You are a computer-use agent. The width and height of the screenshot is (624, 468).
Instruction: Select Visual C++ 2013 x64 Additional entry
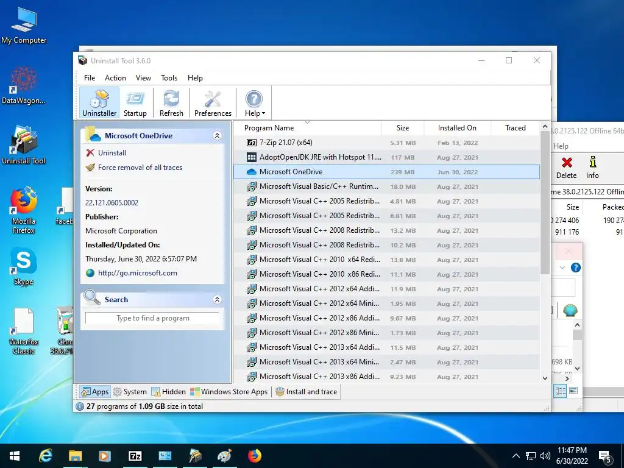click(x=386, y=347)
